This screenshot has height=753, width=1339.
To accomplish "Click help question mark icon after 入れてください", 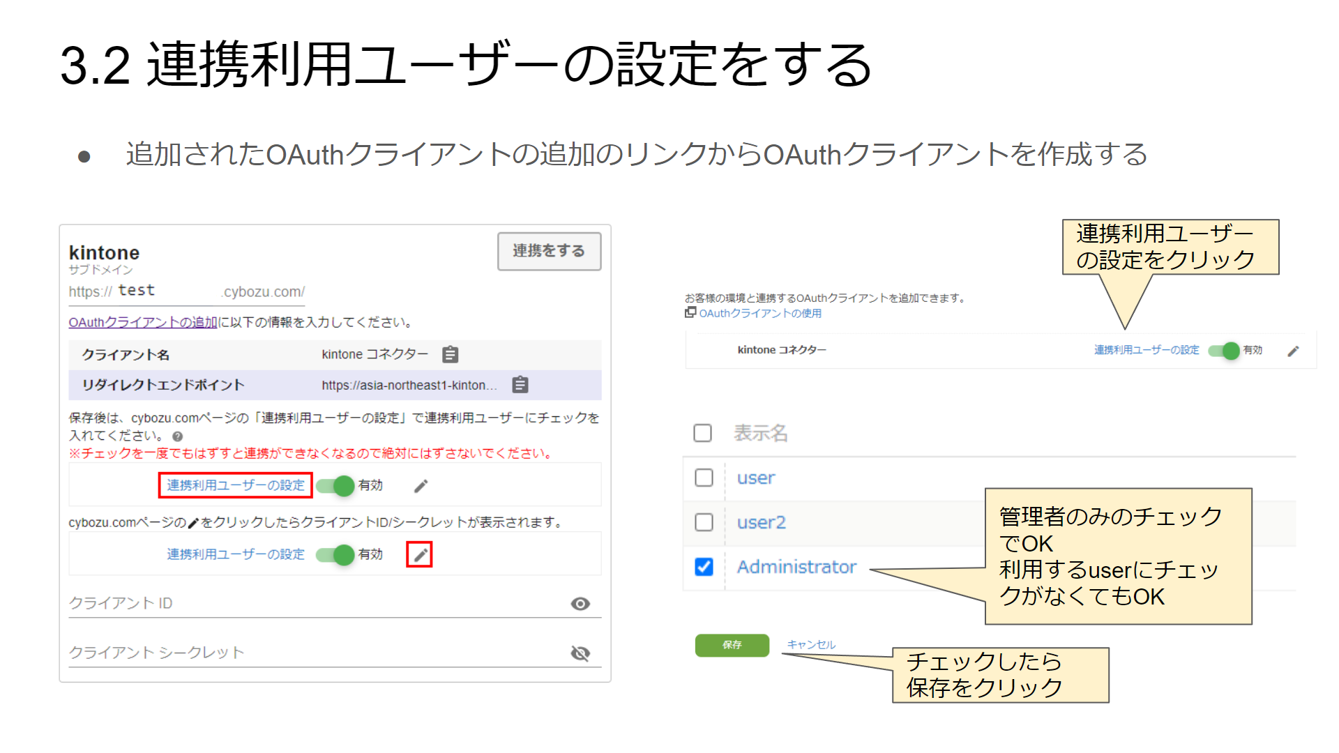I will [x=178, y=436].
